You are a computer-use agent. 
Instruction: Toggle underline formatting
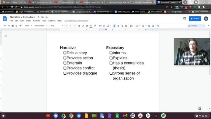pos(87,26)
